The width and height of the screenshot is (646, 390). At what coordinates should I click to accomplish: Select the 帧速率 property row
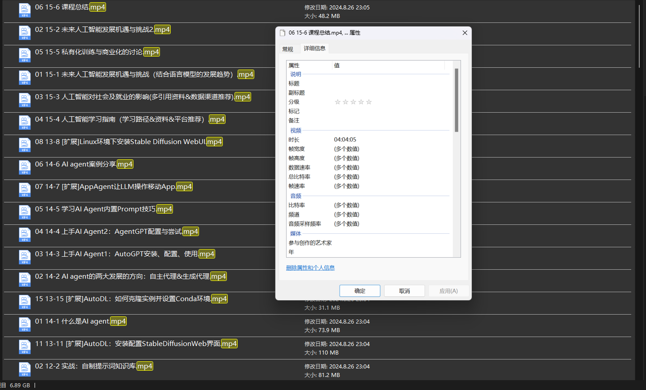(x=369, y=186)
